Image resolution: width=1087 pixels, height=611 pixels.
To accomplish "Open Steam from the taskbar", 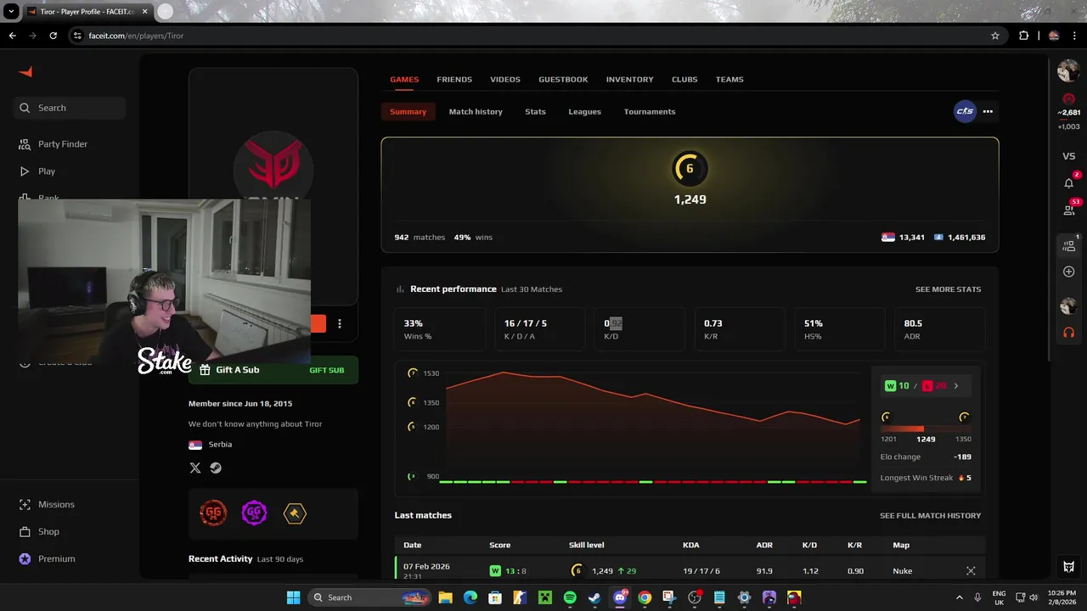I will click(594, 597).
